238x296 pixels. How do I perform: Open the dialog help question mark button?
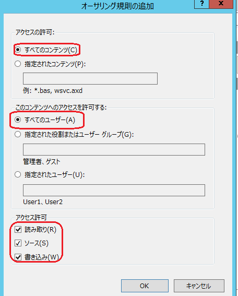[x=201, y=4]
